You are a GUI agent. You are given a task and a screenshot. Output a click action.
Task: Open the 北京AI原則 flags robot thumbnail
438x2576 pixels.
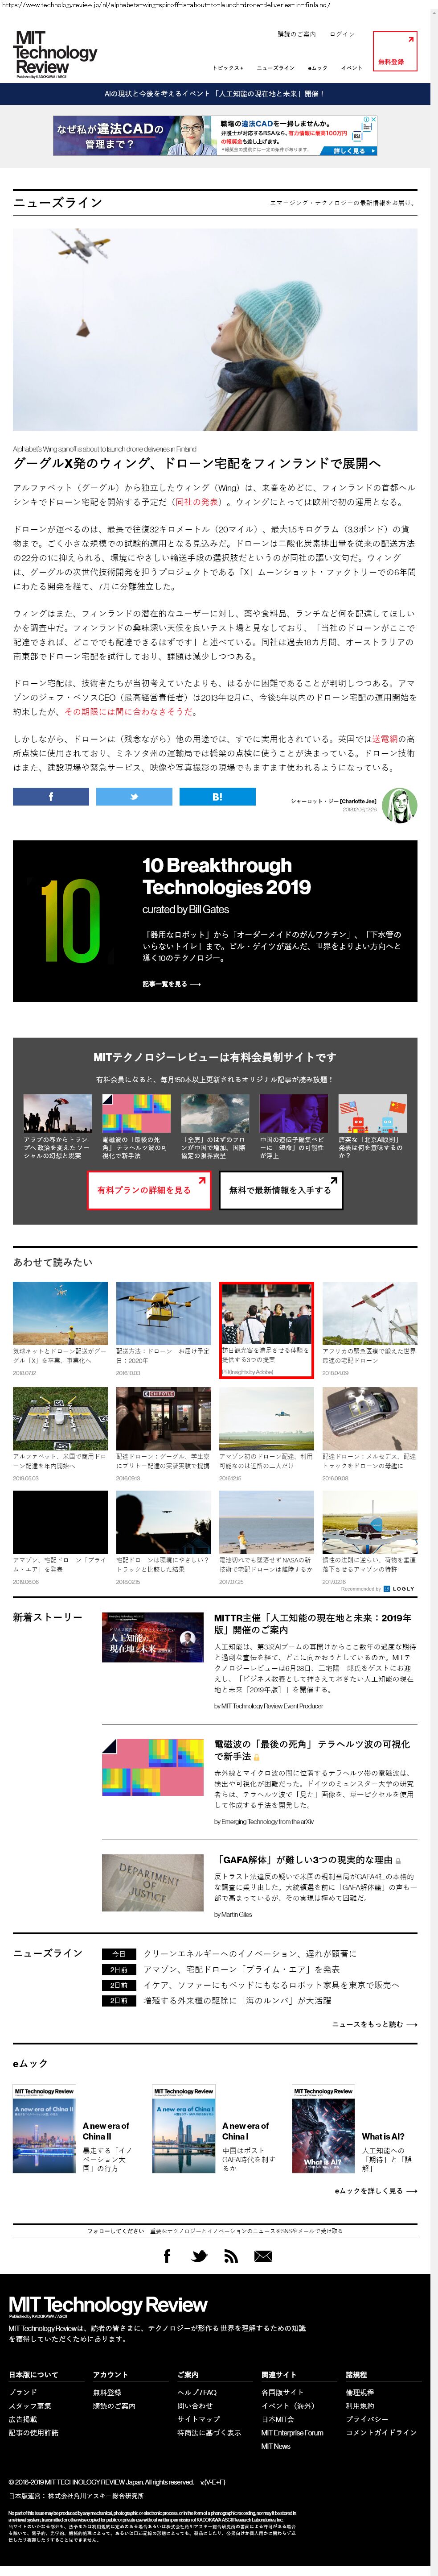pos(372,1113)
